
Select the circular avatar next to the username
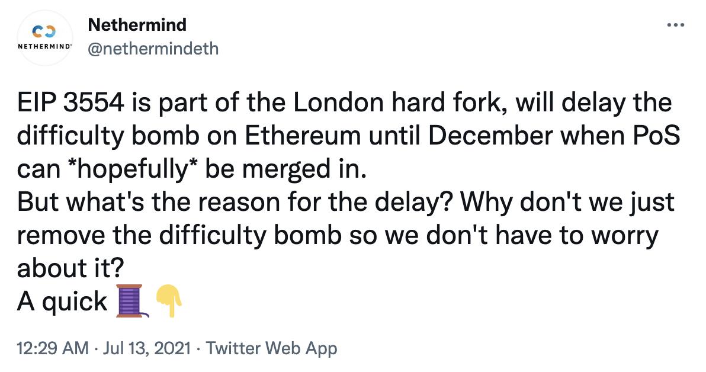click(x=44, y=37)
